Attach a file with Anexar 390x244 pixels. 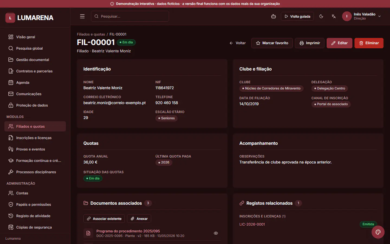point(139,219)
